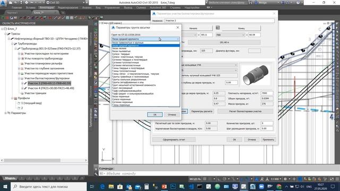Expand Участки прокладки по категориям node
The image size is (340, 191).
point(19,54)
